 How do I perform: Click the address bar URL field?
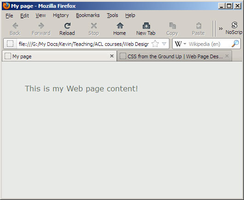84,44
